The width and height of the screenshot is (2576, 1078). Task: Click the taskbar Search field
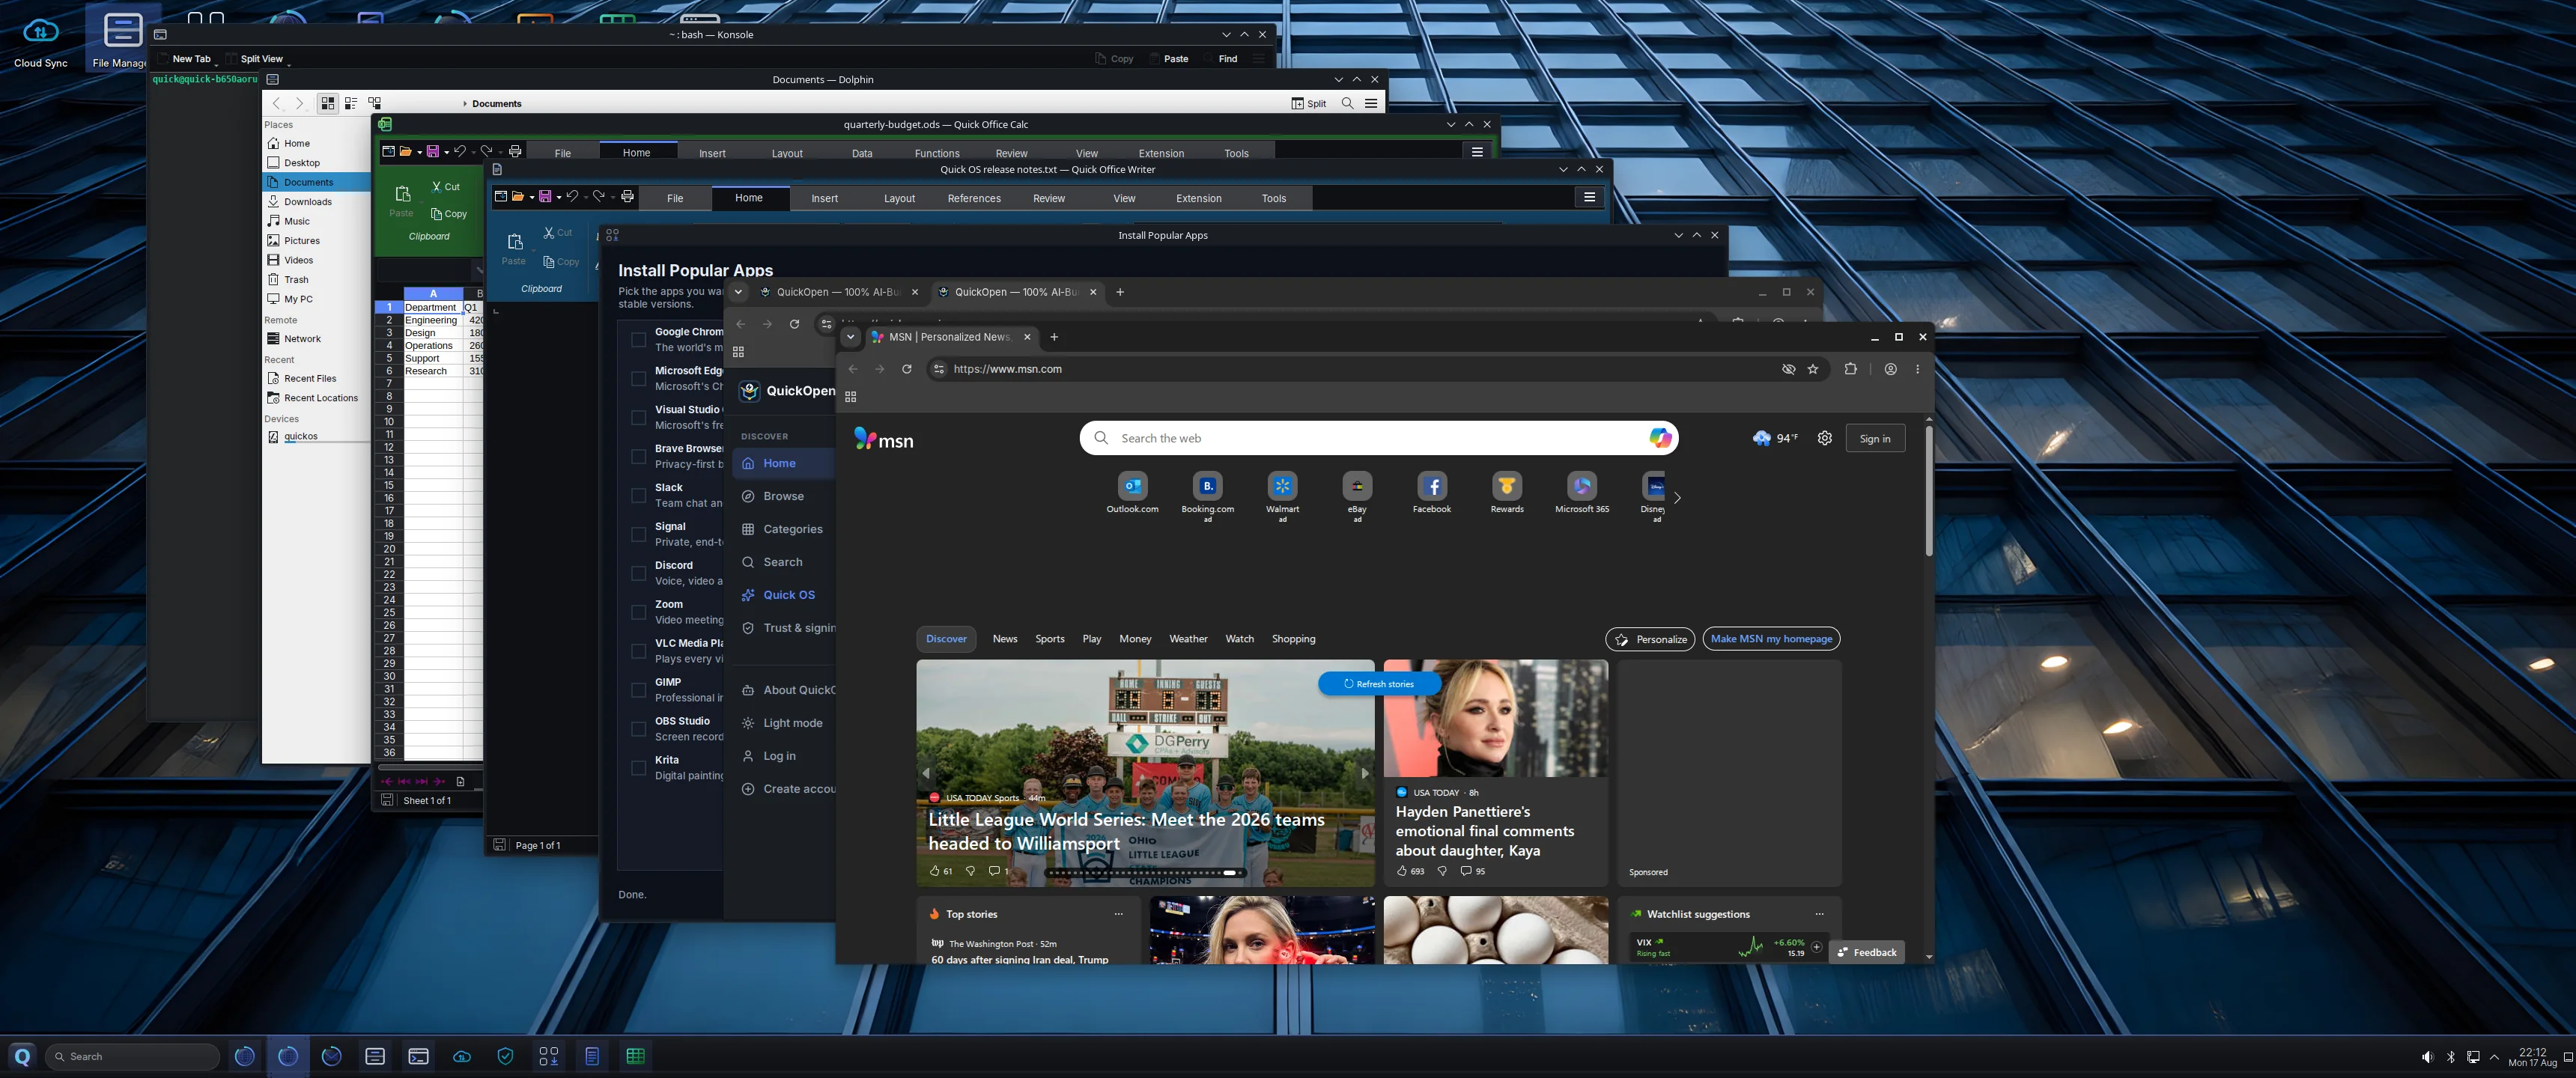(132, 1056)
